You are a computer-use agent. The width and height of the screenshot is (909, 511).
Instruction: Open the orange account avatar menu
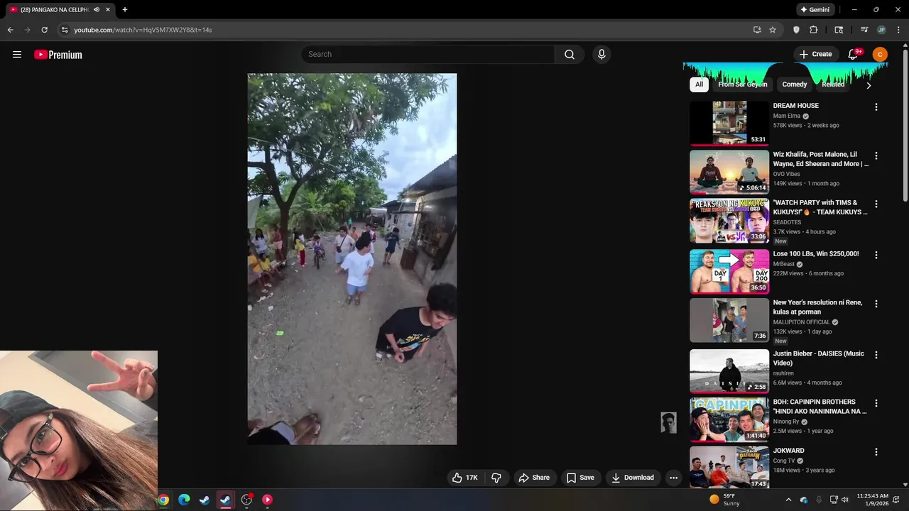pyautogui.click(x=880, y=55)
